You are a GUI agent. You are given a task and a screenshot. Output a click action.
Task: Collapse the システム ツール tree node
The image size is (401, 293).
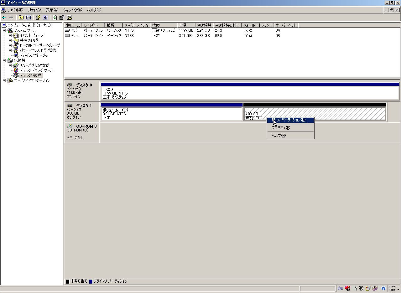[x=4, y=30]
